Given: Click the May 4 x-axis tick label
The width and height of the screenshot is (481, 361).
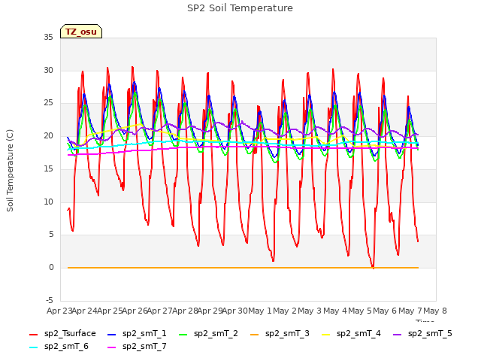Looking at the screenshot, I should tap(335, 311).
